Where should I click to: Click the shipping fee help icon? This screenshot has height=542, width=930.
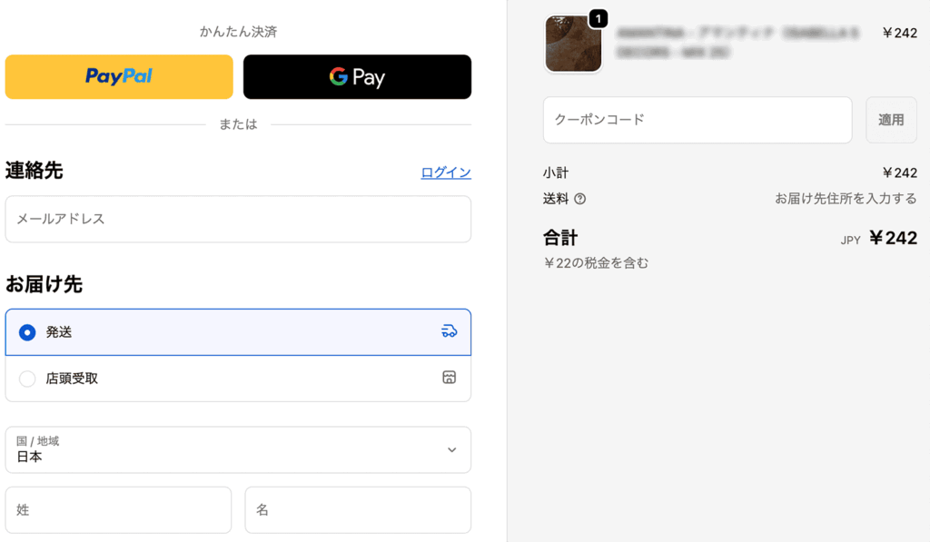580,199
